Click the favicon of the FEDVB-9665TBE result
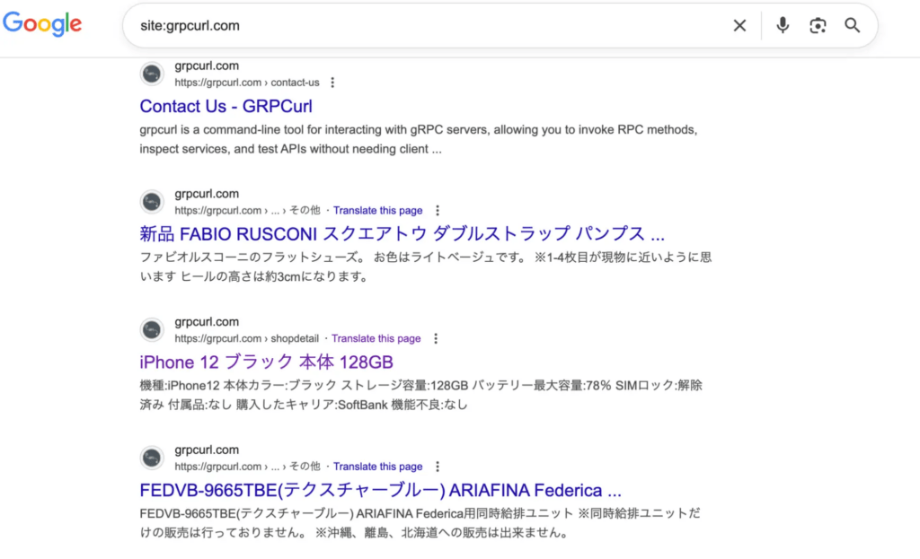 click(152, 458)
